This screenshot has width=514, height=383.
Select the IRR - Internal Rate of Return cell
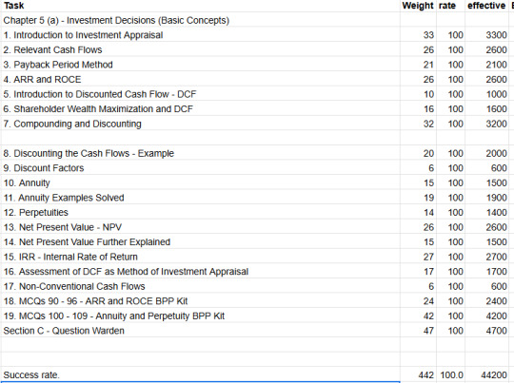[200, 257]
